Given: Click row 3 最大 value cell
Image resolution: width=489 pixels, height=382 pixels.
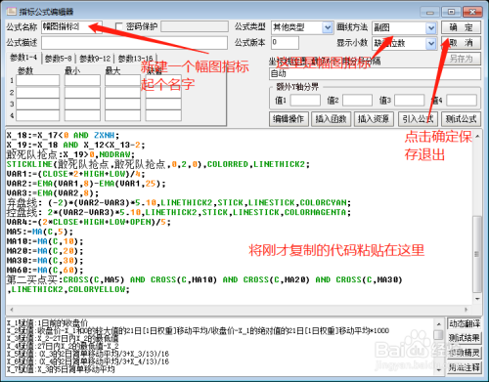Looking at the screenshot, I should point(122,105).
